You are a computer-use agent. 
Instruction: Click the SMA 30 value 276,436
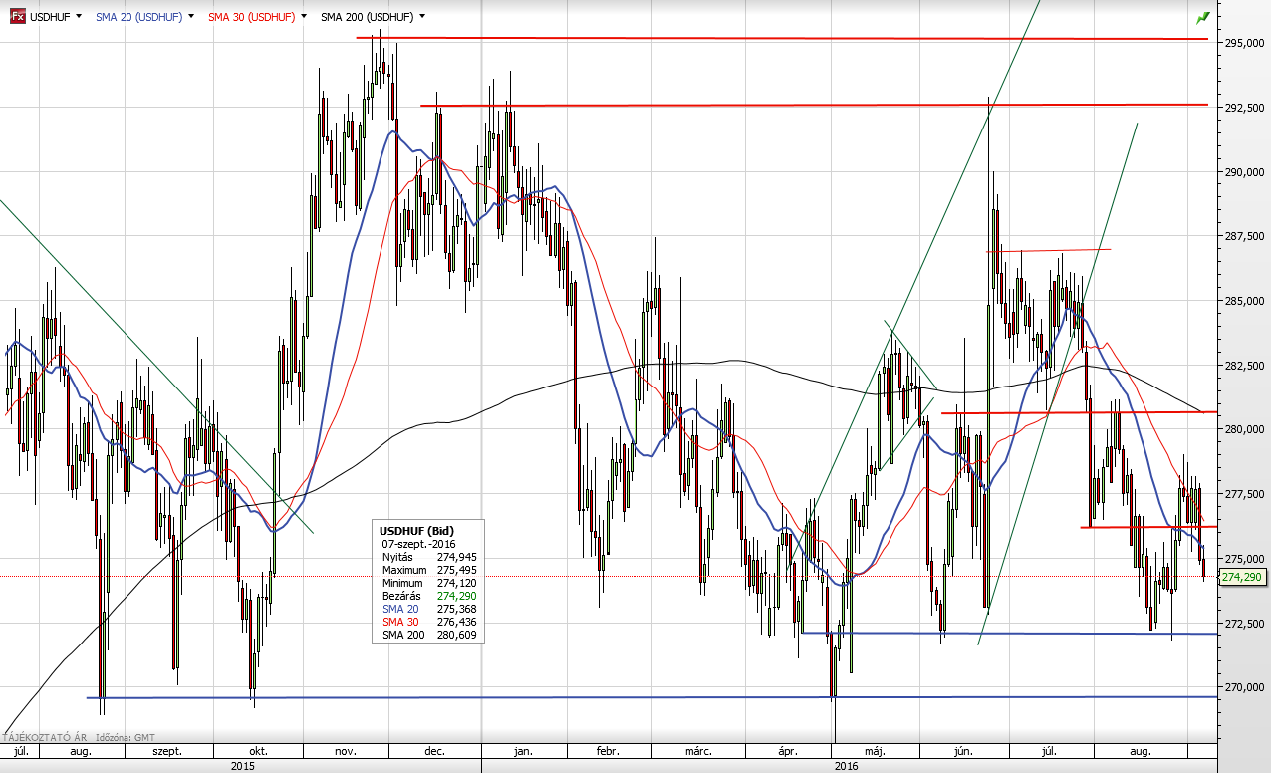click(457, 622)
